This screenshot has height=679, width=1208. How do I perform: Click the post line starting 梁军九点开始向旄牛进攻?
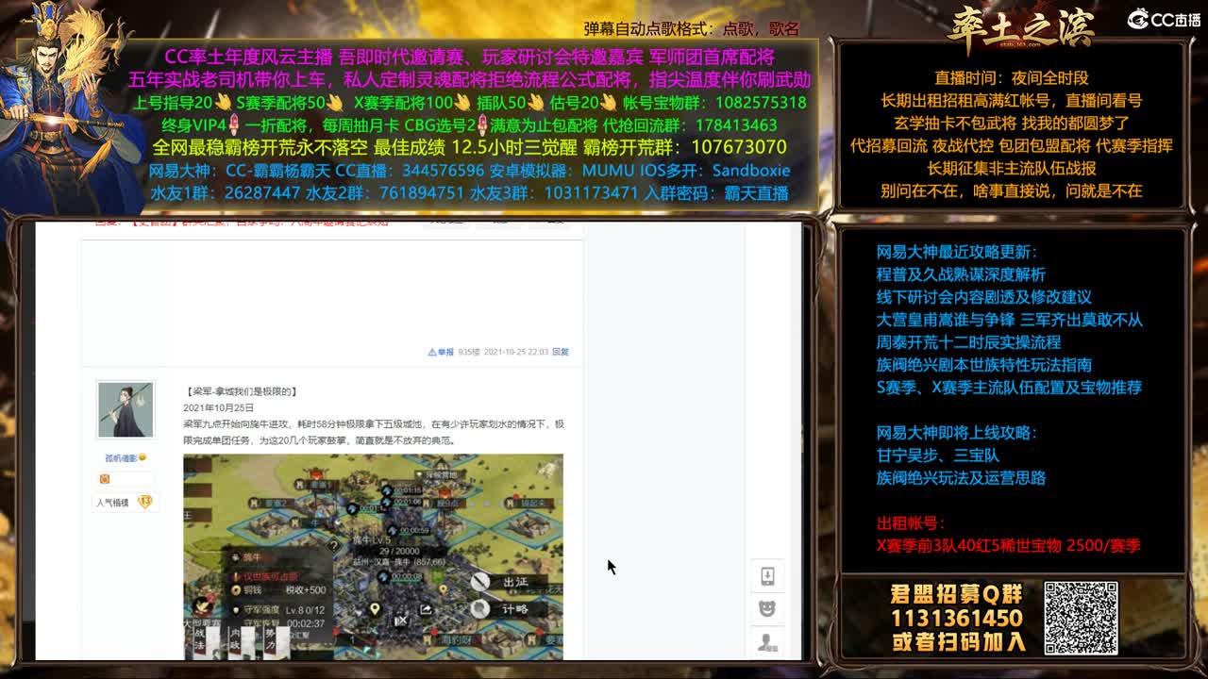tap(374, 424)
